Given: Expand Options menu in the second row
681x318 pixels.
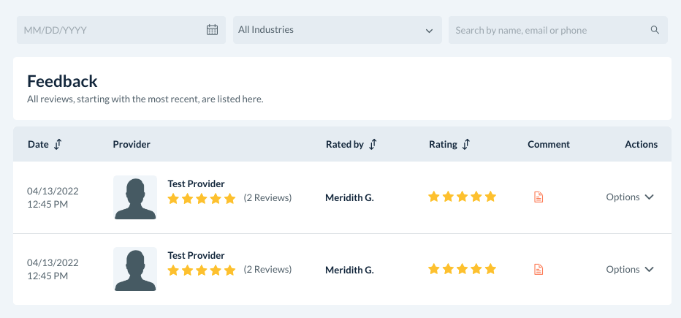Looking at the screenshot, I should click(629, 269).
